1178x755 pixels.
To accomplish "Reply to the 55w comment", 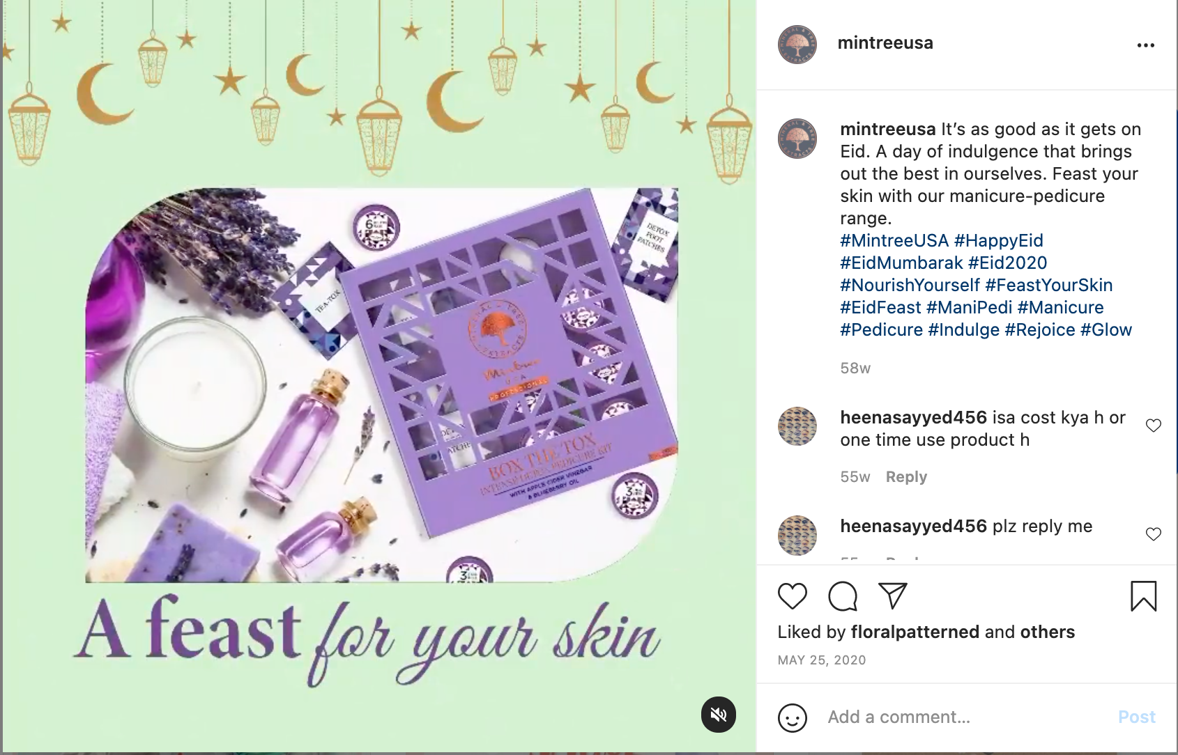I will point(906,477).
